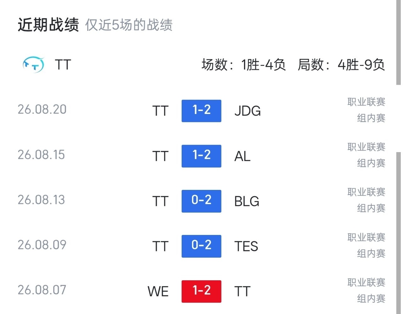The width and height of the screenshot is (403, 314).
Task: Select the 26.08.13 match date
Action: pos(41,200)
